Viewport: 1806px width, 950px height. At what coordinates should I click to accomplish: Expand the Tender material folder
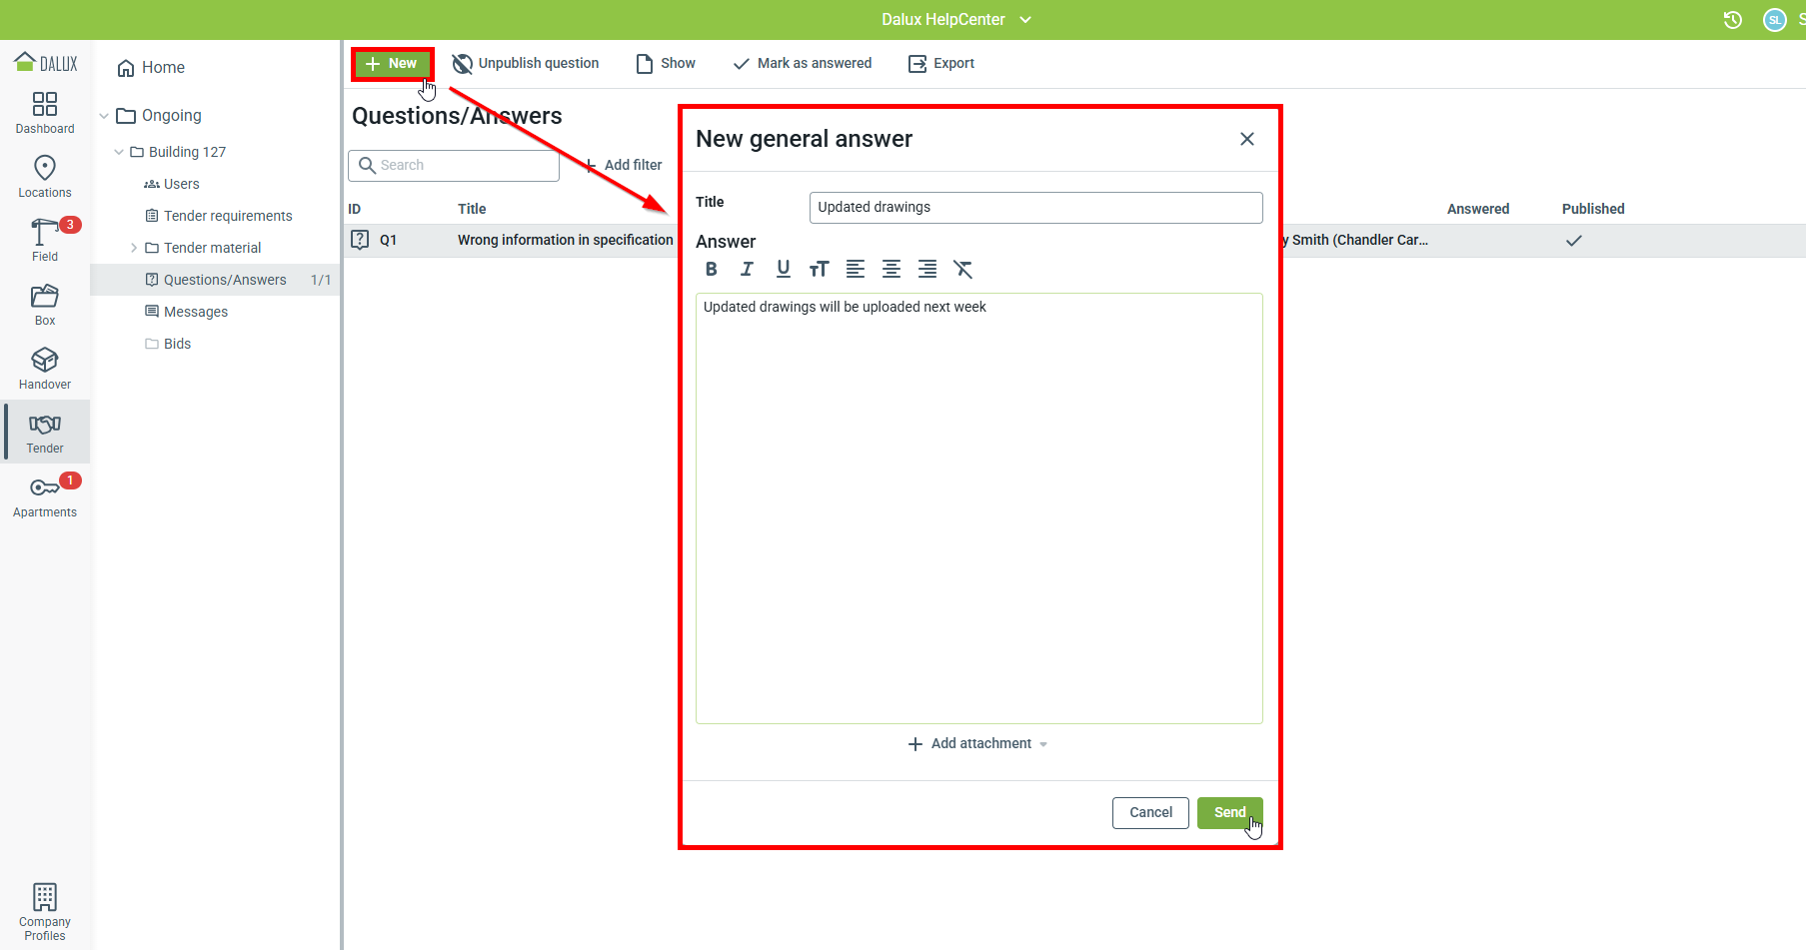coord(134,248)
